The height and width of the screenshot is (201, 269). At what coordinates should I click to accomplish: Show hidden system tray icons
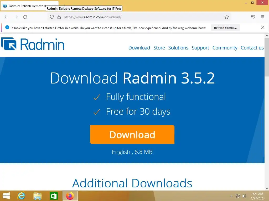click(231, 196)
